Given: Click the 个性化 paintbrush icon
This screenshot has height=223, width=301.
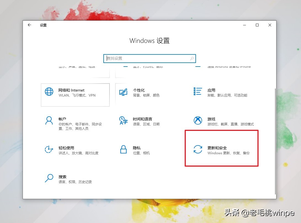Looking at the screenshot, I should point(123,92).
